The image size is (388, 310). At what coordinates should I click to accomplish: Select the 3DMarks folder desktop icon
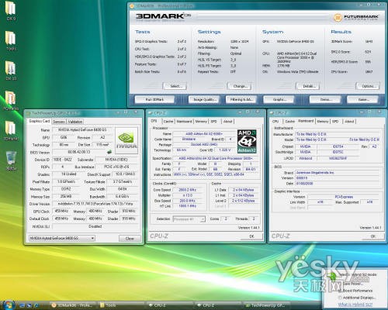11,130
